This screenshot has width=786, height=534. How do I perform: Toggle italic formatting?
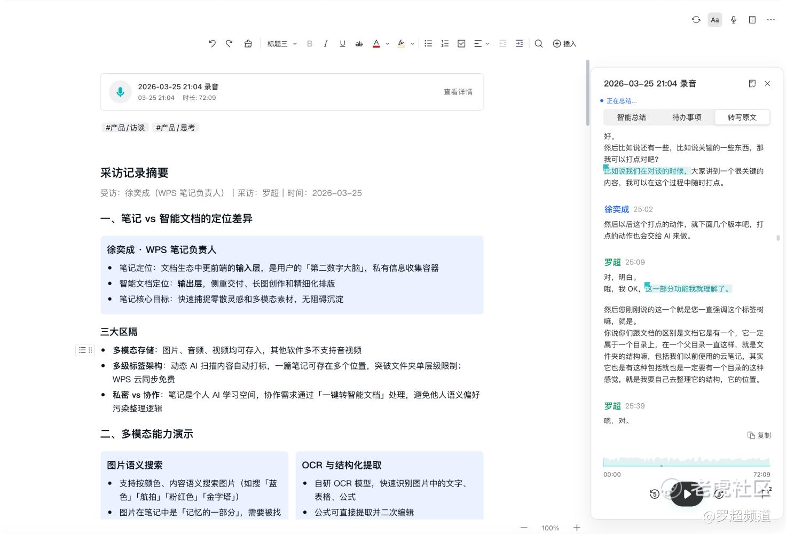[325, 44]
